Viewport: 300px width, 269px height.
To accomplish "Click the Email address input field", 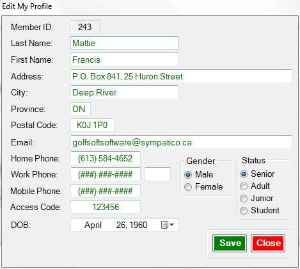I will (x=181, y=142).
